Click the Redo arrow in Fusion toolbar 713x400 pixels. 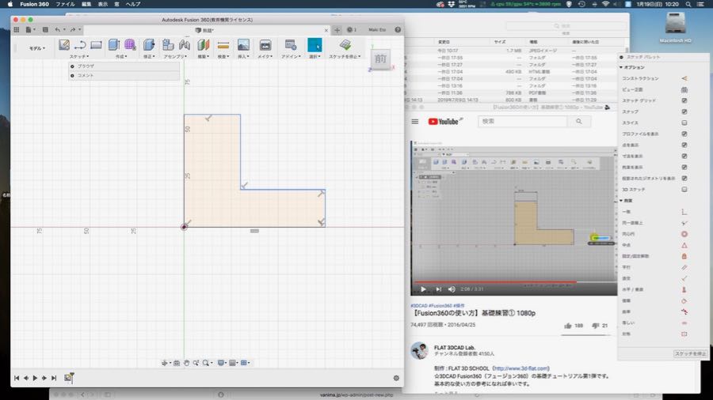[73, 29]
